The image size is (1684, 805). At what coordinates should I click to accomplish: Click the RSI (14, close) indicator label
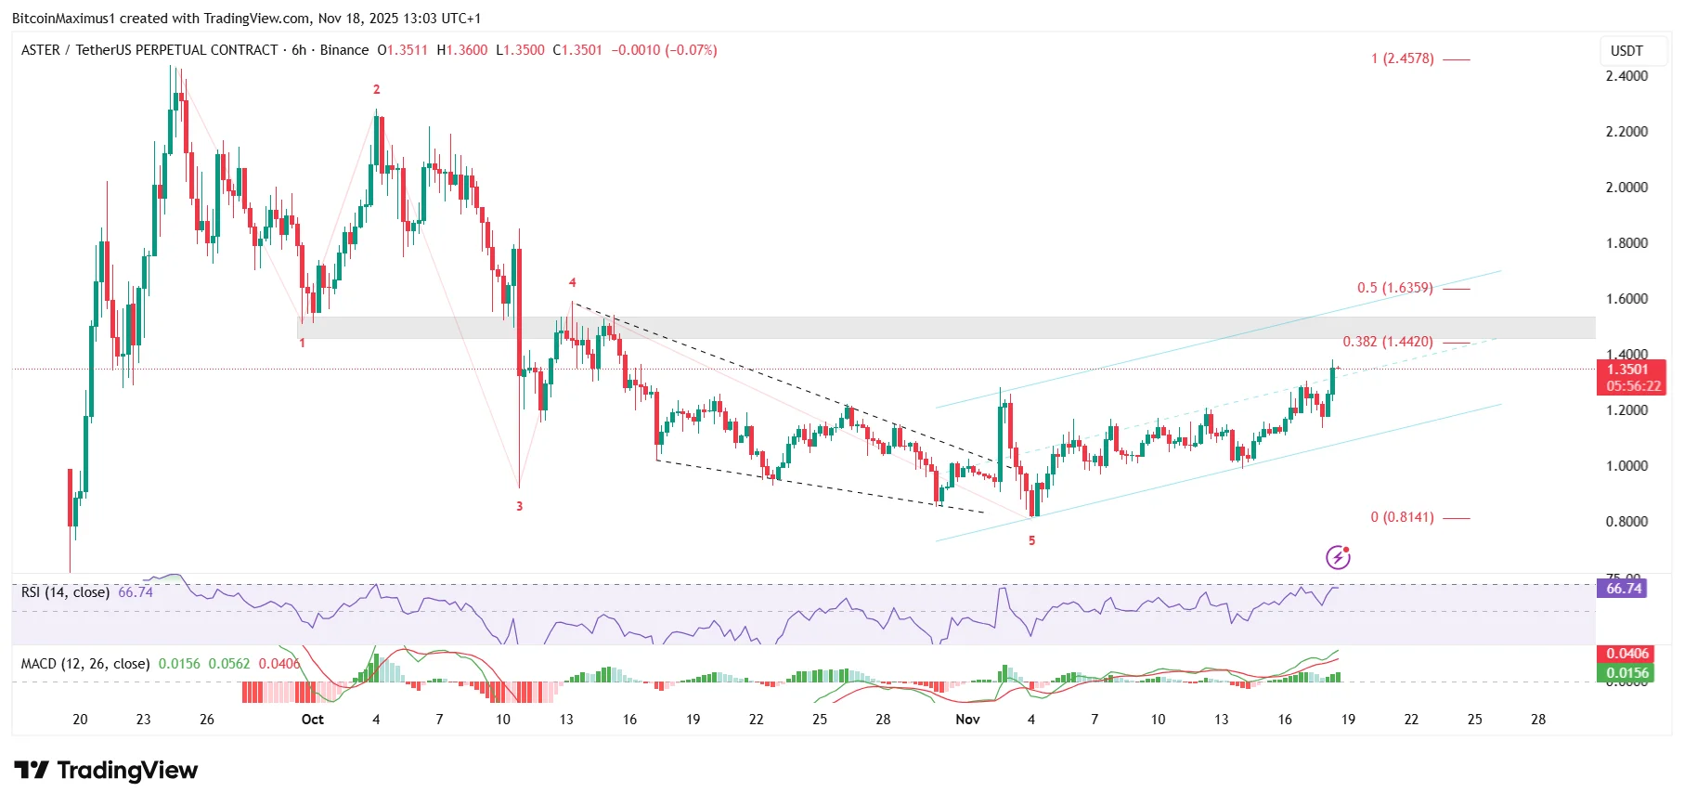coord(65,592)
